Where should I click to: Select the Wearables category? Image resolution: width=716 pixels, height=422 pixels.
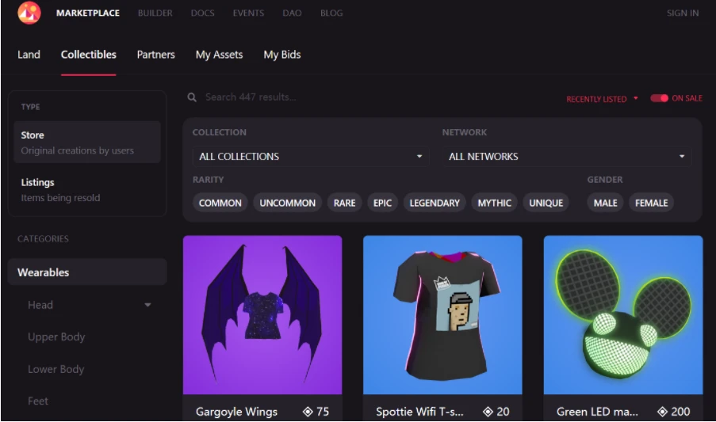87,272
